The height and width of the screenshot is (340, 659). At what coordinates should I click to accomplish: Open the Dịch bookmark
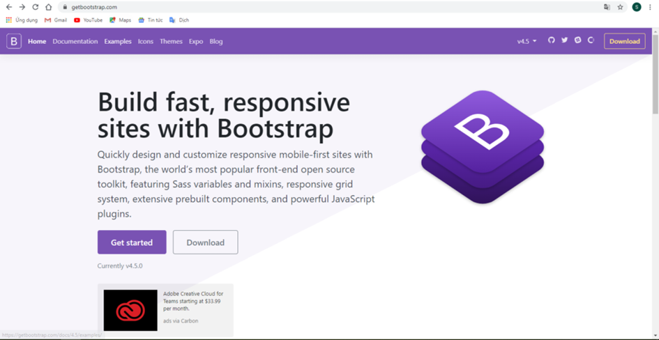click(x=179, y=20)
